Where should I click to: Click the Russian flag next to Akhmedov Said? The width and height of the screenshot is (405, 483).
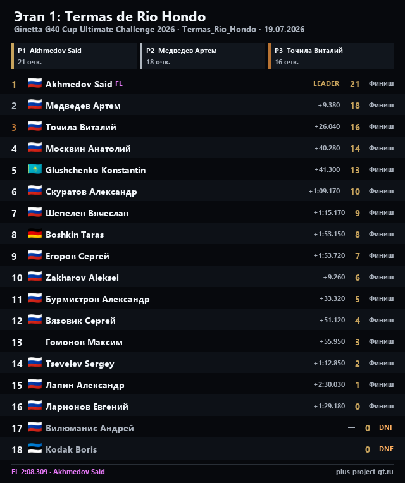[x=35, y=83]
